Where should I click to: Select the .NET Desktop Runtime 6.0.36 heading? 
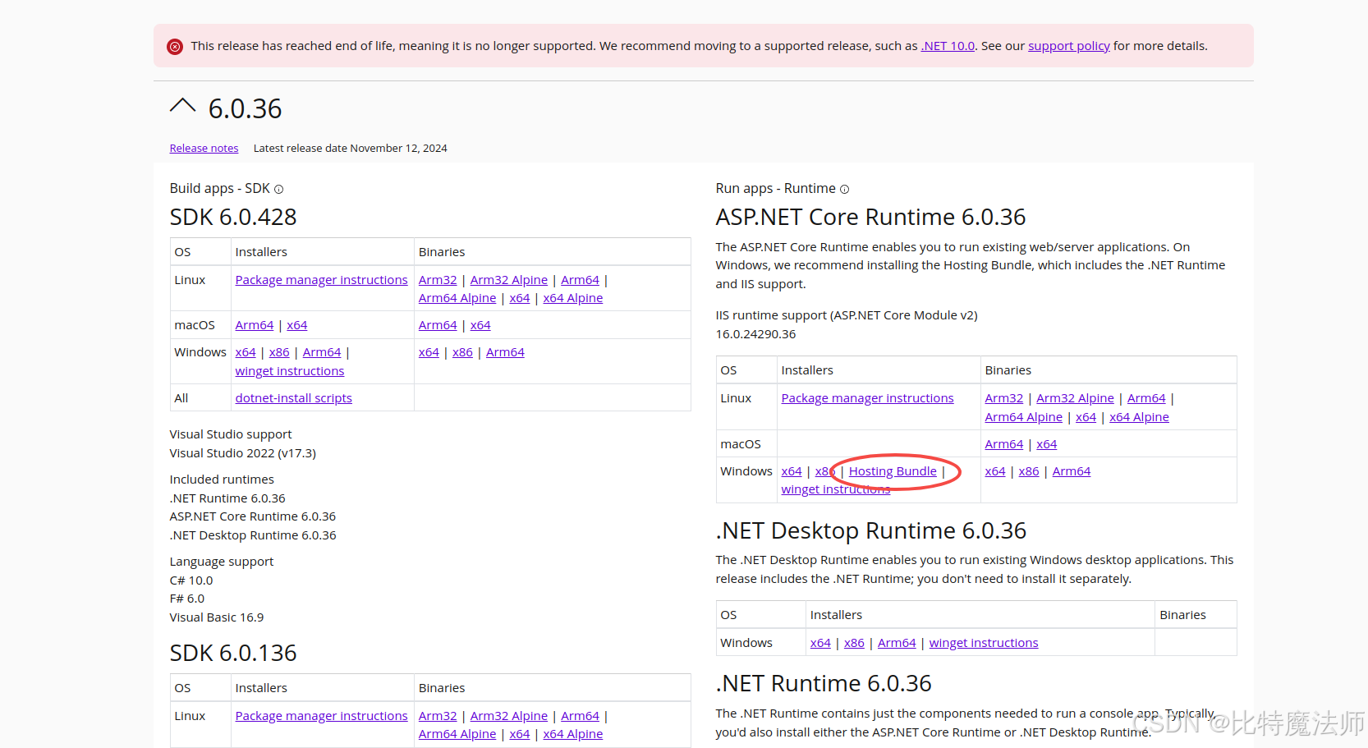pyautogui.click(x=870, y=530)
